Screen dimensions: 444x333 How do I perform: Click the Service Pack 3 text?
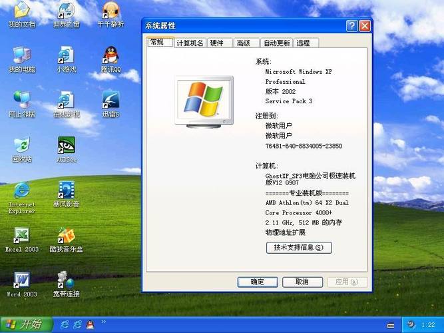pos(289,101)
